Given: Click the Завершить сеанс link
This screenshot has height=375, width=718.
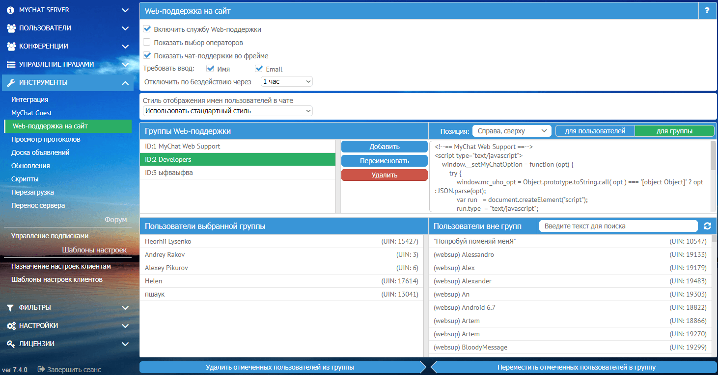Looking at the screenshot, I should pos(74,370).
